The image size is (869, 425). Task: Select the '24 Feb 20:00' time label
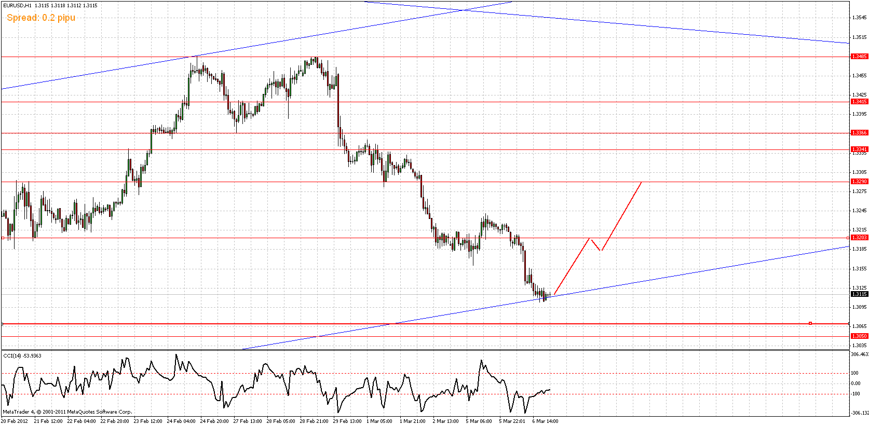pyautogui.click(x=214, y=421)
